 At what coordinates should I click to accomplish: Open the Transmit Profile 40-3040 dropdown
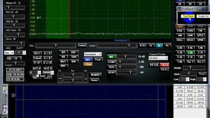pyautogui.click(x=158, y=58)
